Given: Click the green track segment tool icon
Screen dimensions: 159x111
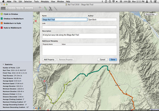Looking at the screenshot, I should point(46,9).
